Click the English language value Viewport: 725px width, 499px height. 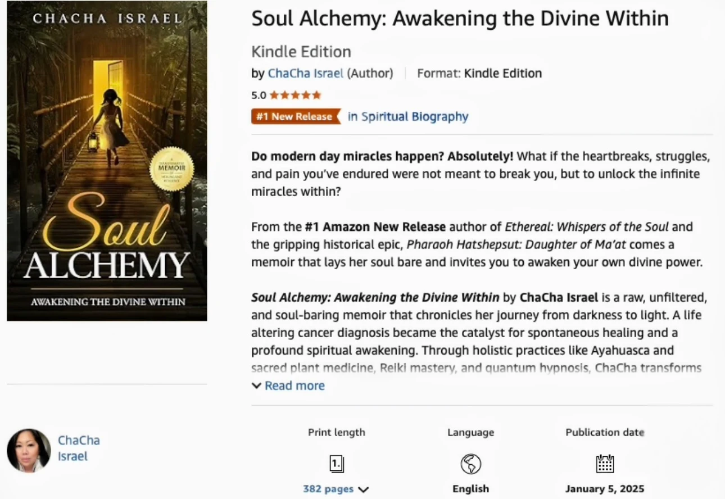click(x=471, y=489)
